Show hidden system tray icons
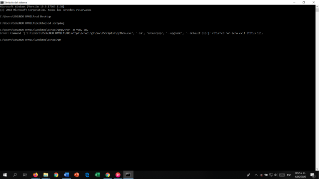 pyautogui.click(x=256, y=175)
